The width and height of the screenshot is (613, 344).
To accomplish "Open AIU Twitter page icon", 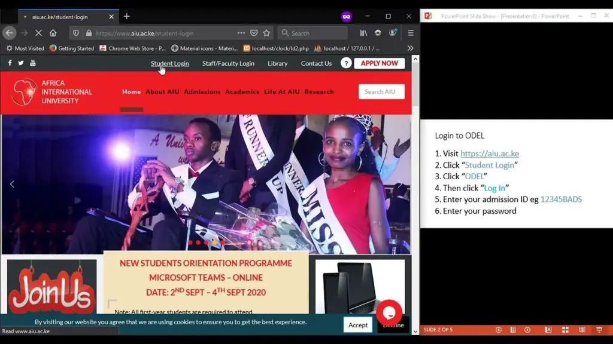I will 21,63.
